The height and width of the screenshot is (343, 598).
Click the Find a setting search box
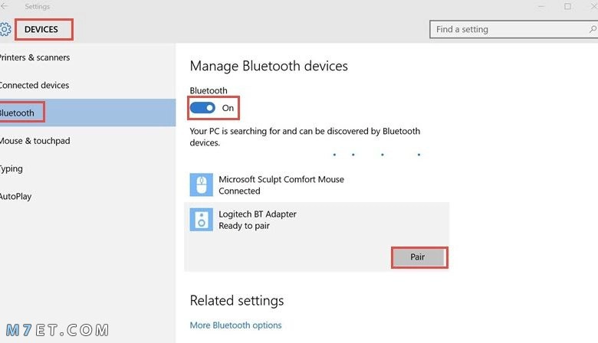tap(514, 29)
